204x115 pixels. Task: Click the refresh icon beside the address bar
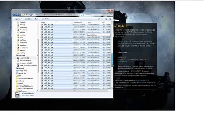[82, 15]
